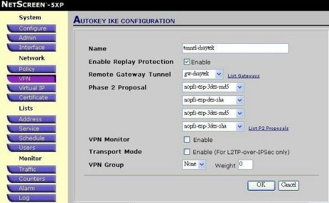Viewport: 329px width, 203px height.
Task: Click the Weight input field
Action: [x=245, y=164]
